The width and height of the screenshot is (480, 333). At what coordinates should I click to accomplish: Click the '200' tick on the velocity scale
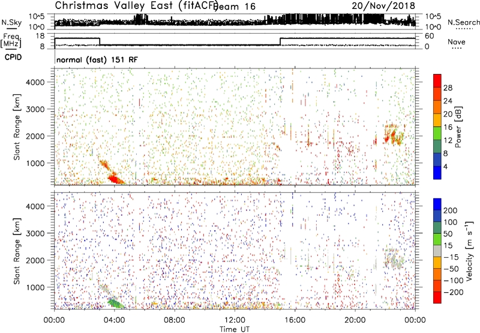pyautogui.click(x=451, y=210)
